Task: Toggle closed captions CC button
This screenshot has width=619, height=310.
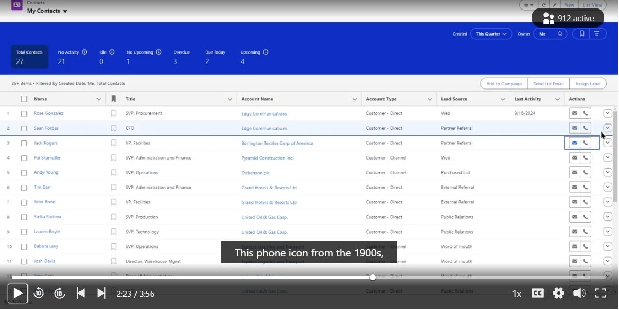Action: [537, 293]
